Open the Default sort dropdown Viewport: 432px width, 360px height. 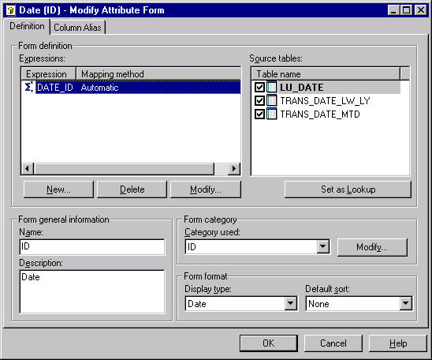[405, 304]
